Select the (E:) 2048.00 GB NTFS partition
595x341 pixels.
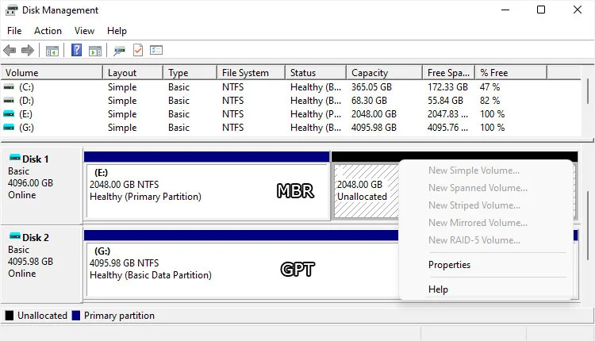(206, 190)
